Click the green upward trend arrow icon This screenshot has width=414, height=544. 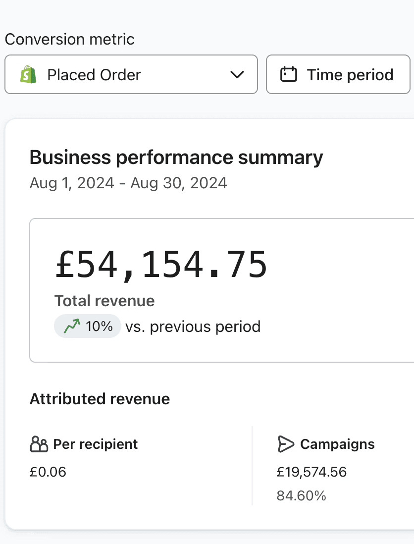pyautogui.click(x=72, y=326)
